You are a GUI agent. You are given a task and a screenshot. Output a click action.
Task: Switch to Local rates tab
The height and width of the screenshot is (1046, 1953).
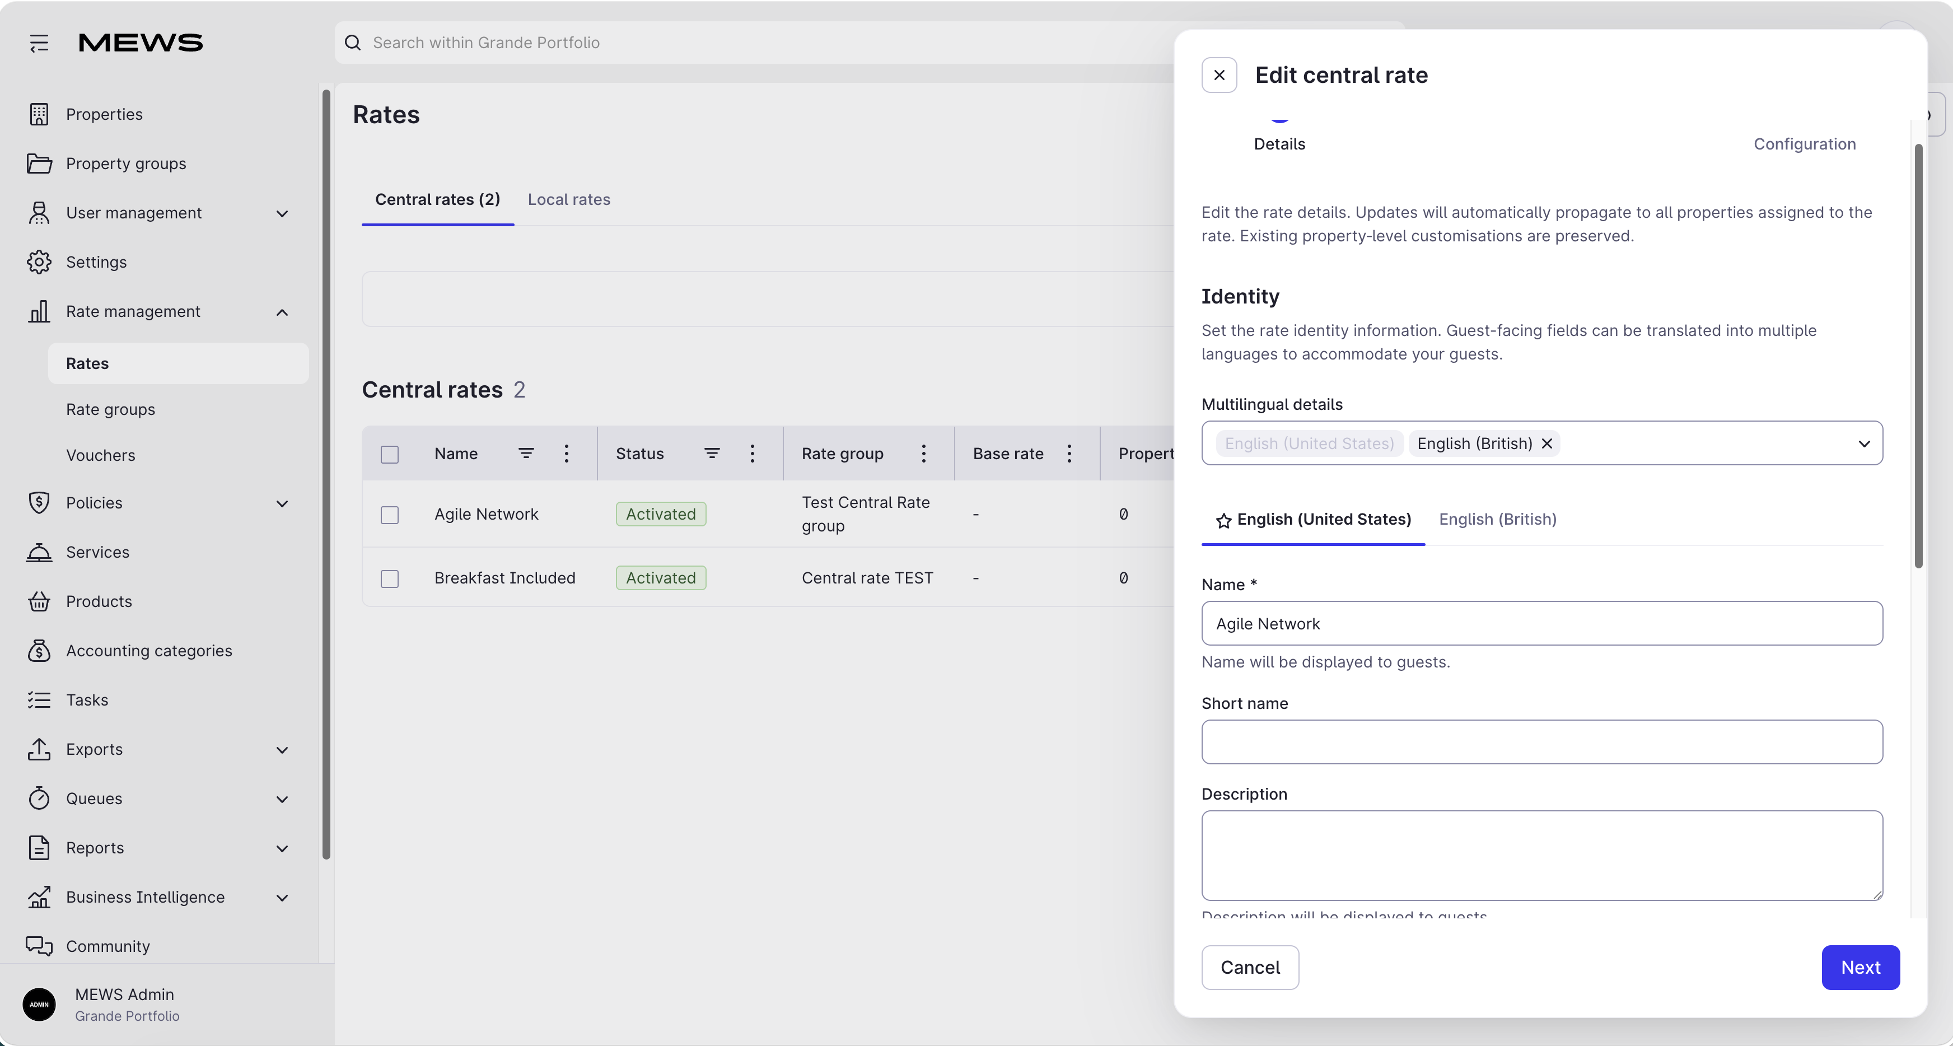pyautogui.click(x=569, y=199)
